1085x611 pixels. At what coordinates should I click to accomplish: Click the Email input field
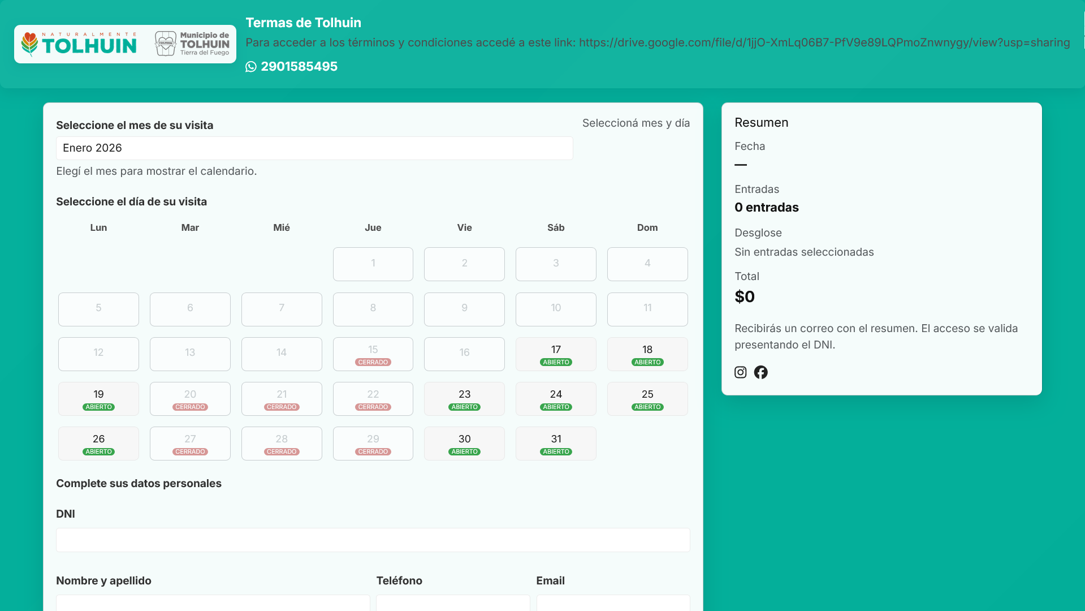[x=612, y=604]
